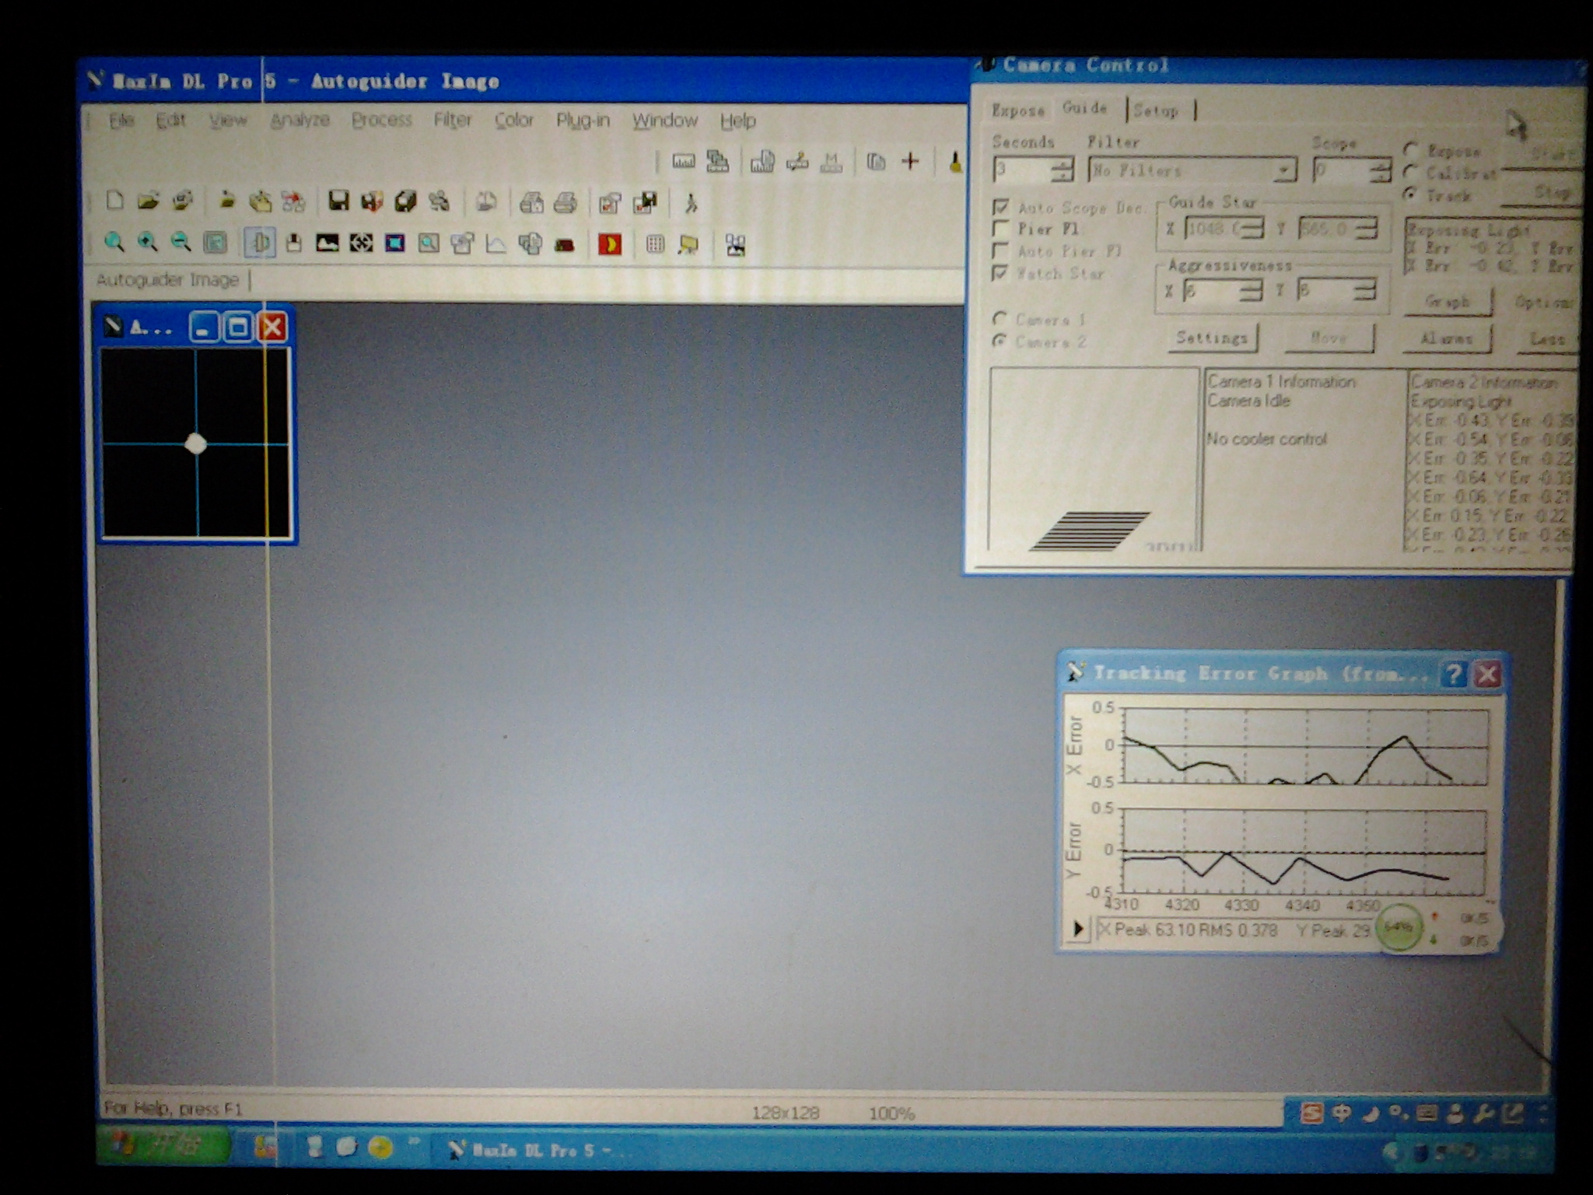
Task: Open the line graph profile tool icon
Action: click(x=495, y=244)
